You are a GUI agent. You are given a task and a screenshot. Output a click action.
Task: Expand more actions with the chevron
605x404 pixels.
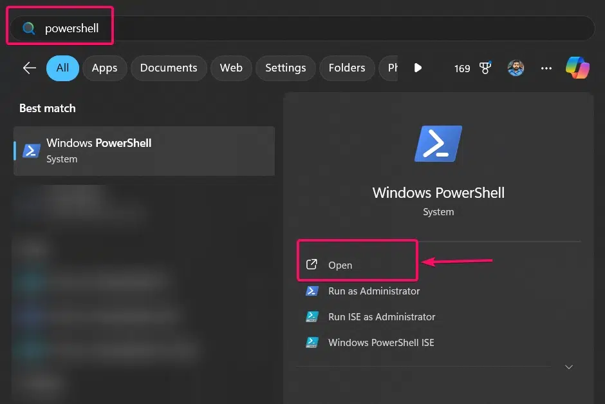pyautogui.click(x=569, y=367)
